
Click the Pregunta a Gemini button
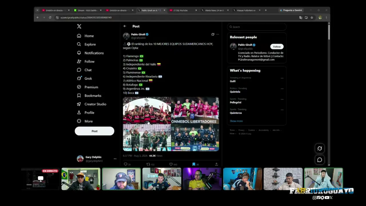tap(291, 10)
